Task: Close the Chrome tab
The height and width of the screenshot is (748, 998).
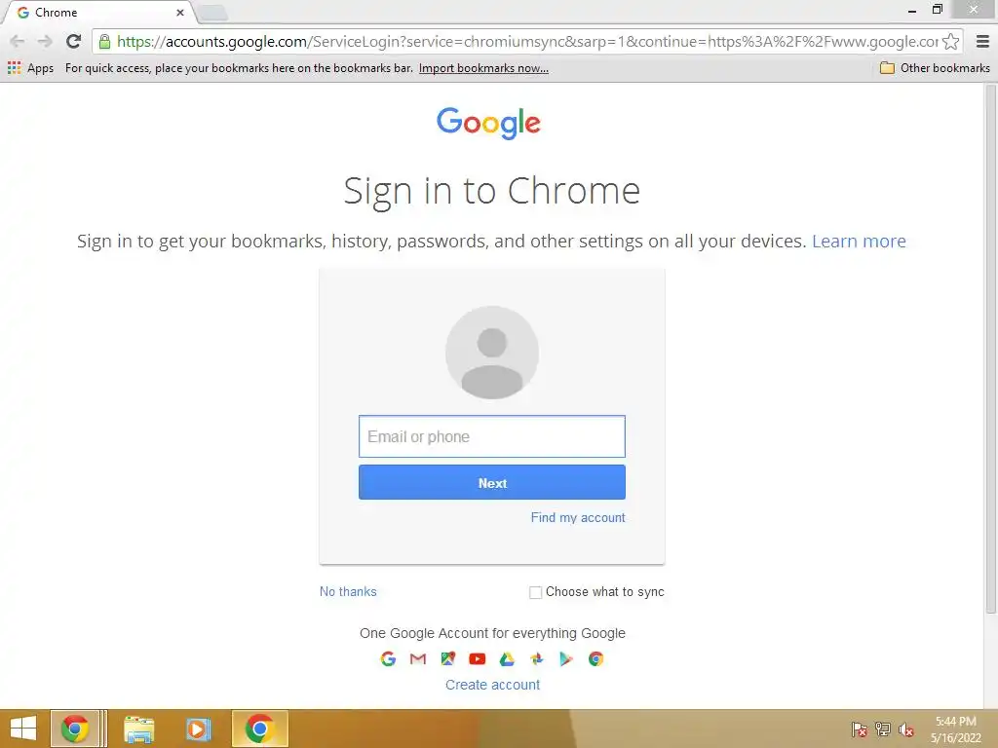Action: point(180,12)
